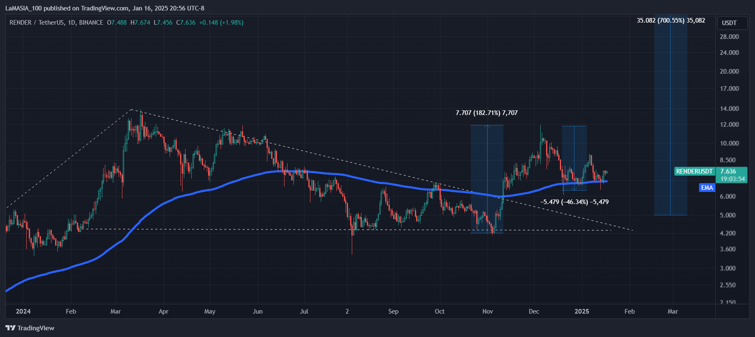
Task: Click the 6.000 price axis label
Action: (728, 197)
